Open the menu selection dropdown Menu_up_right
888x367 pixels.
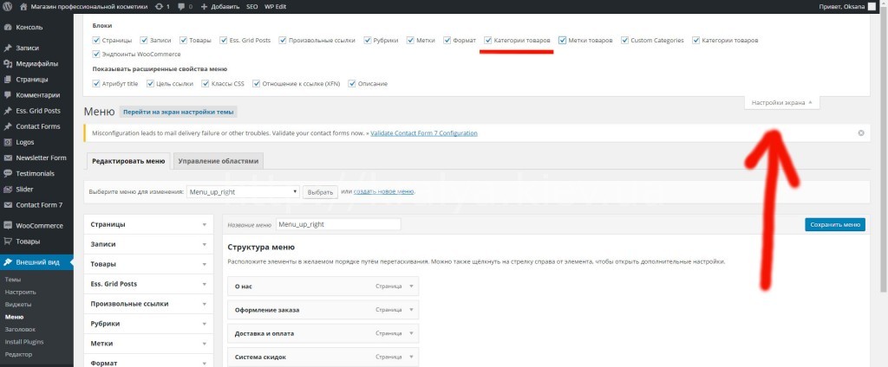point(243,191)
